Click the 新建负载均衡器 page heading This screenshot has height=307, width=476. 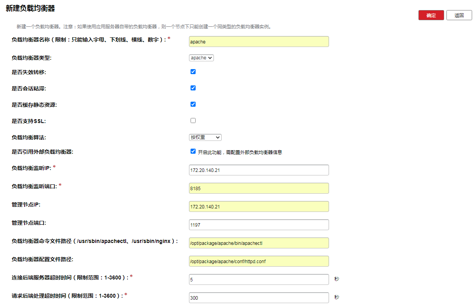[30, 8]
